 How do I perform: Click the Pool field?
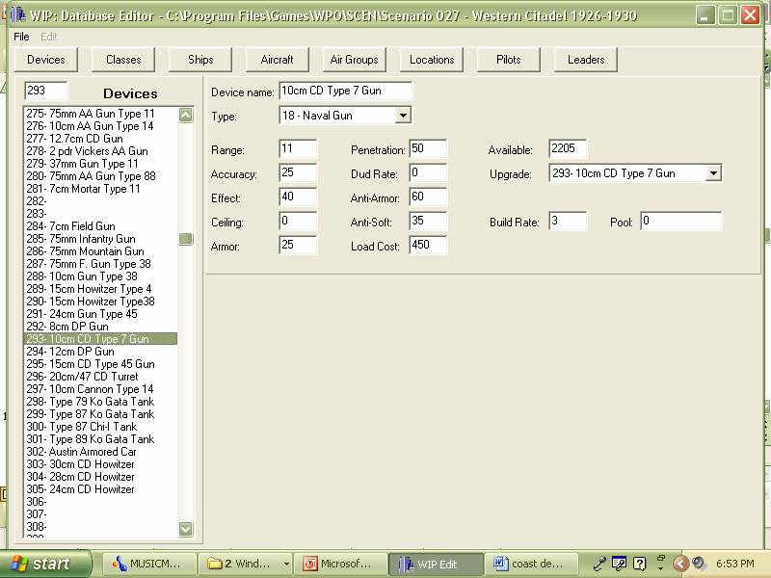[681, 221]
